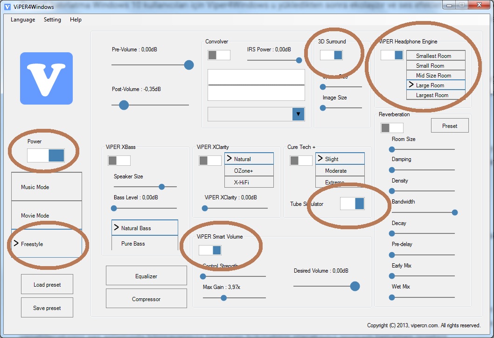Click the IRS Power slider handle

299,60
